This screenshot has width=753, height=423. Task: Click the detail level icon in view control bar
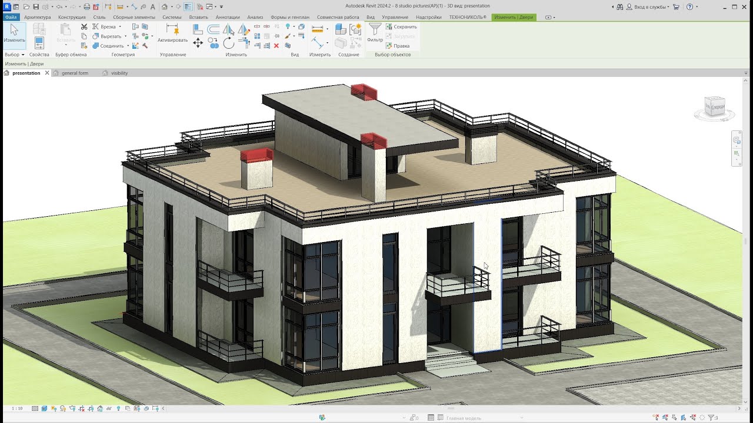[35, 408]
